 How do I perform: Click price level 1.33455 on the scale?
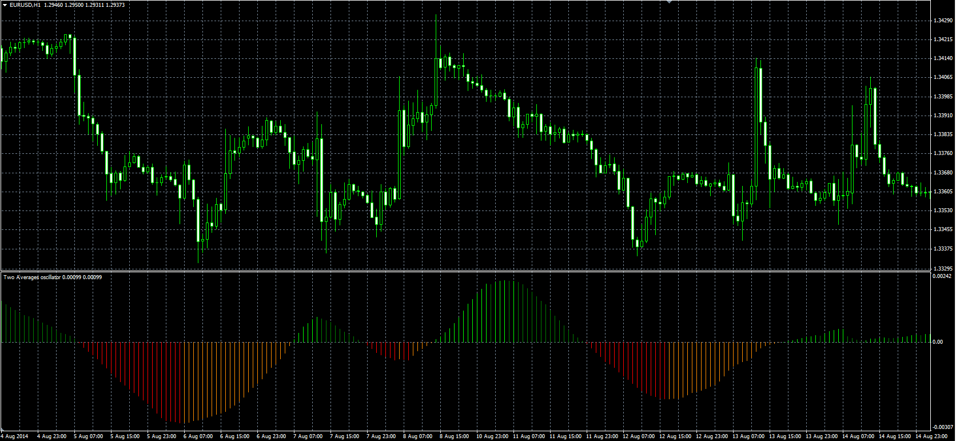pos(943,229)
